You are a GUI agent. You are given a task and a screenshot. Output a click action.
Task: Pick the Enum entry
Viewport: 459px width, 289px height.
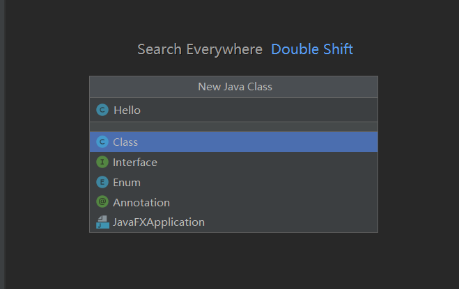coord(127,182)
